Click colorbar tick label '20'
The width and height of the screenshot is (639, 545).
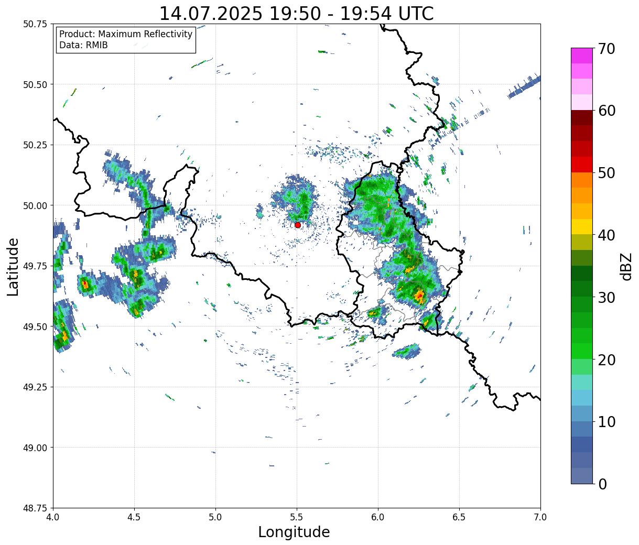[606, 359]
